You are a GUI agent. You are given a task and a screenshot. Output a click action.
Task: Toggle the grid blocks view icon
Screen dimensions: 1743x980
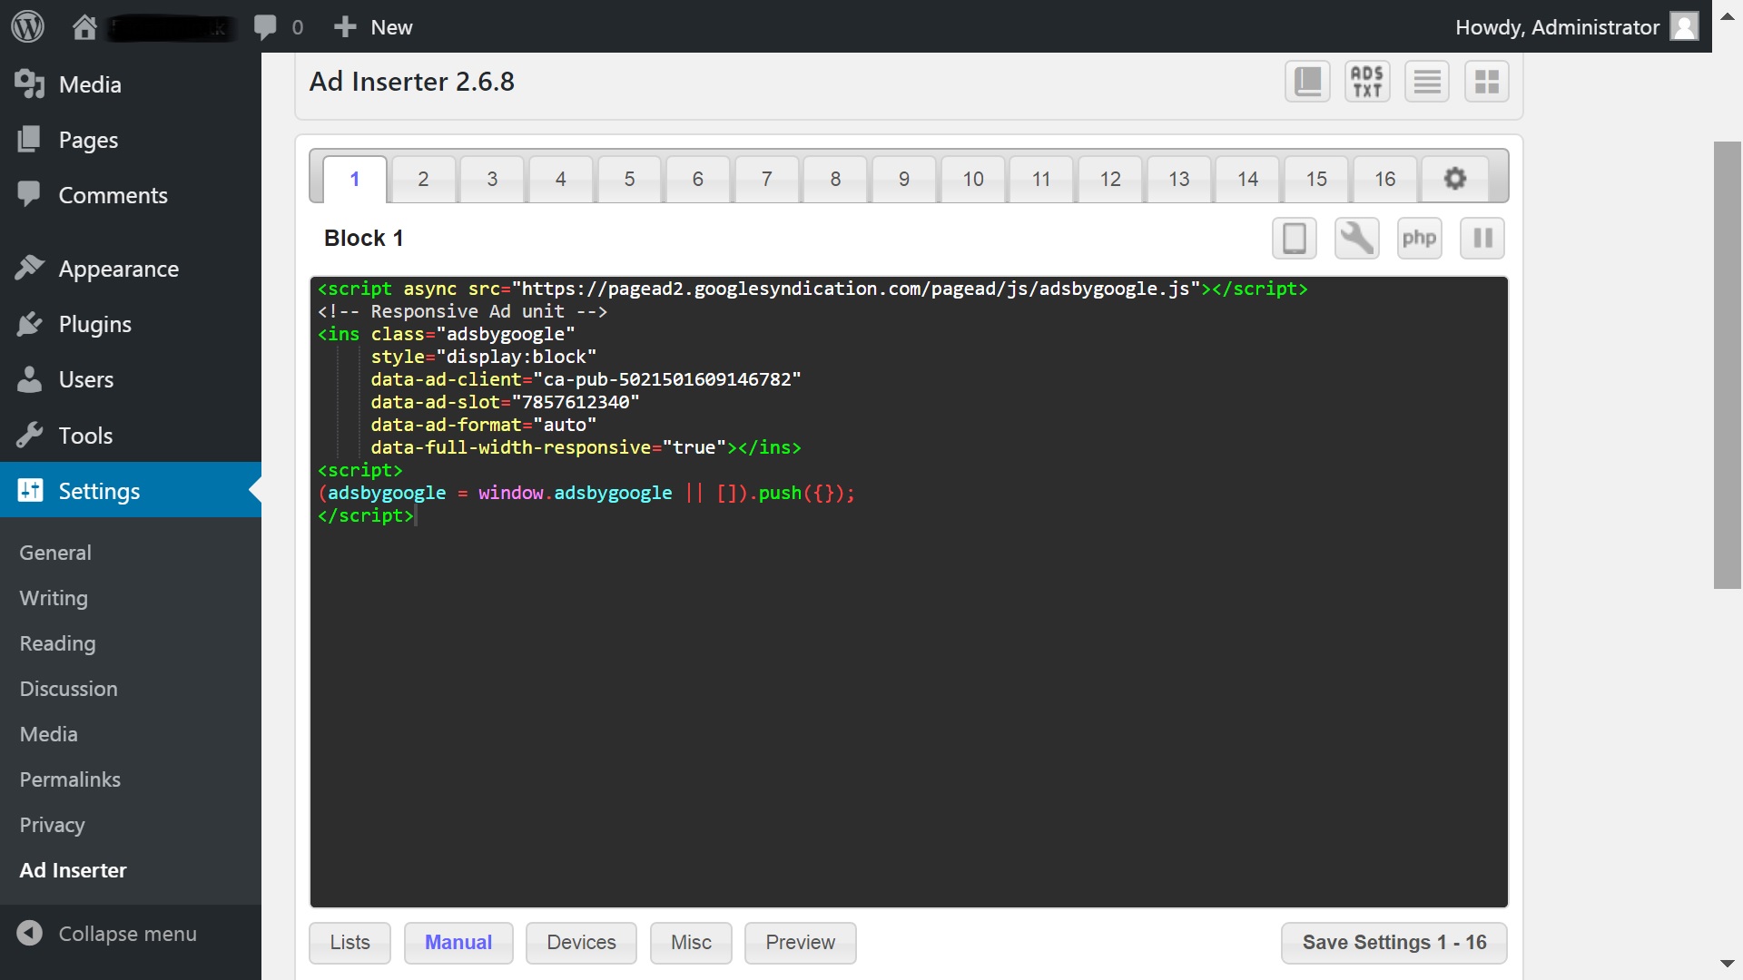[1487, 82]
